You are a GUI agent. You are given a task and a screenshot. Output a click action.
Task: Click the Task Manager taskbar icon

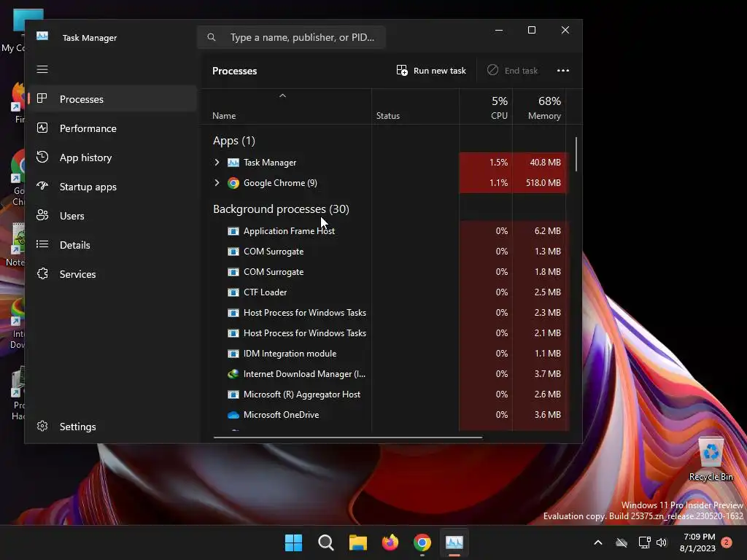pos(454,542)
